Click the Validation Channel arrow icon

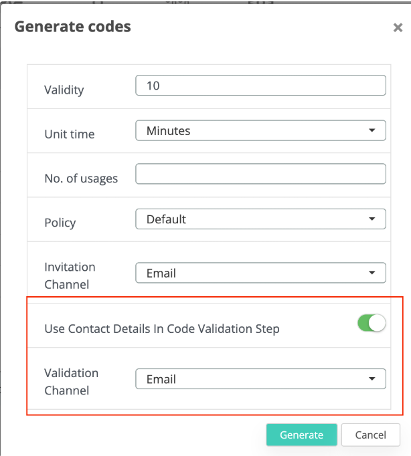coord(372,379)
